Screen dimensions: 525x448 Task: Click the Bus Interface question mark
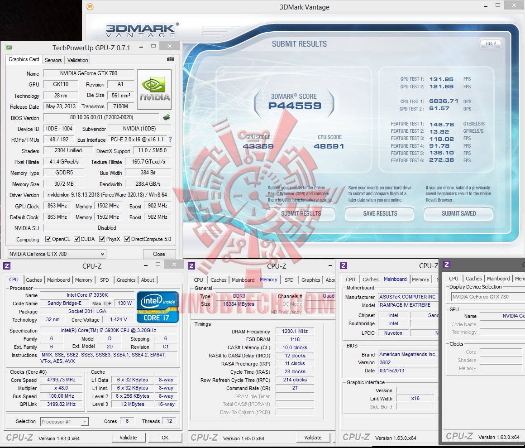tap(170, 140)
